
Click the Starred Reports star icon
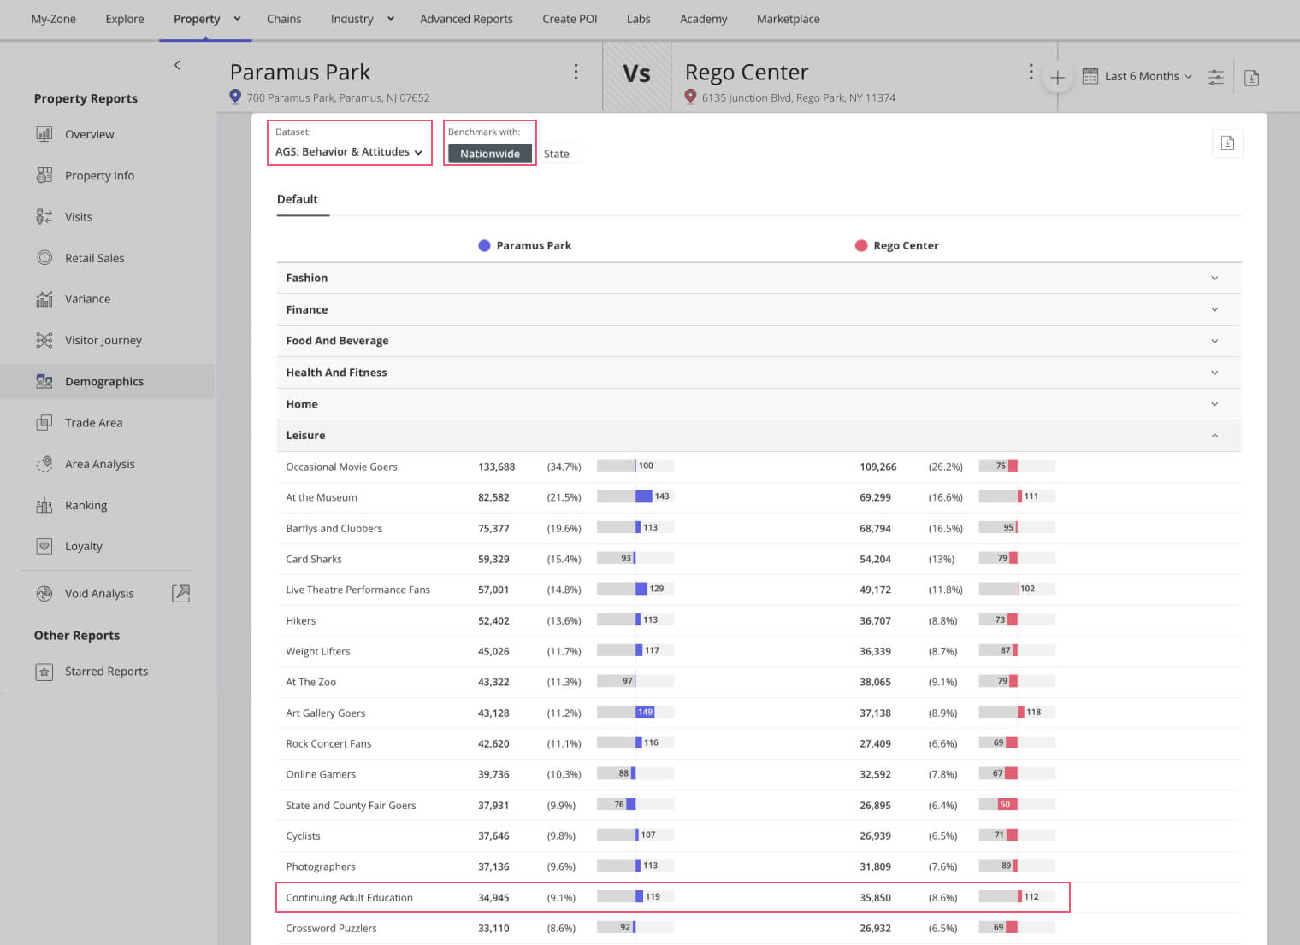pos(44,672)
